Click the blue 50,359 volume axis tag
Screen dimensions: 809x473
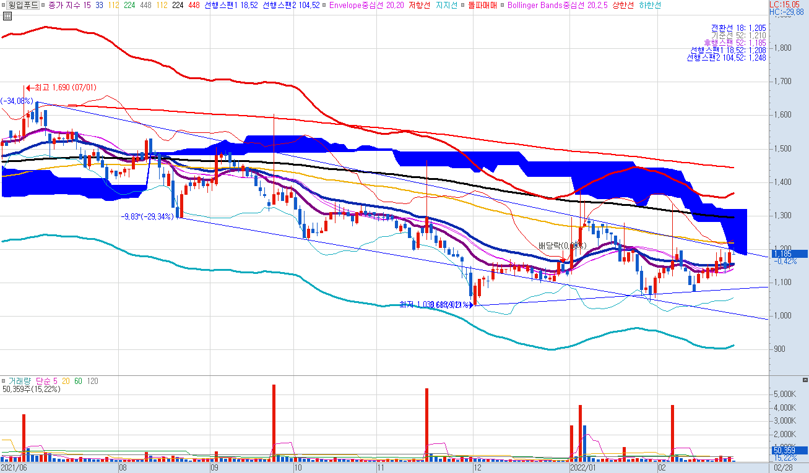click(x=789, y=450)
